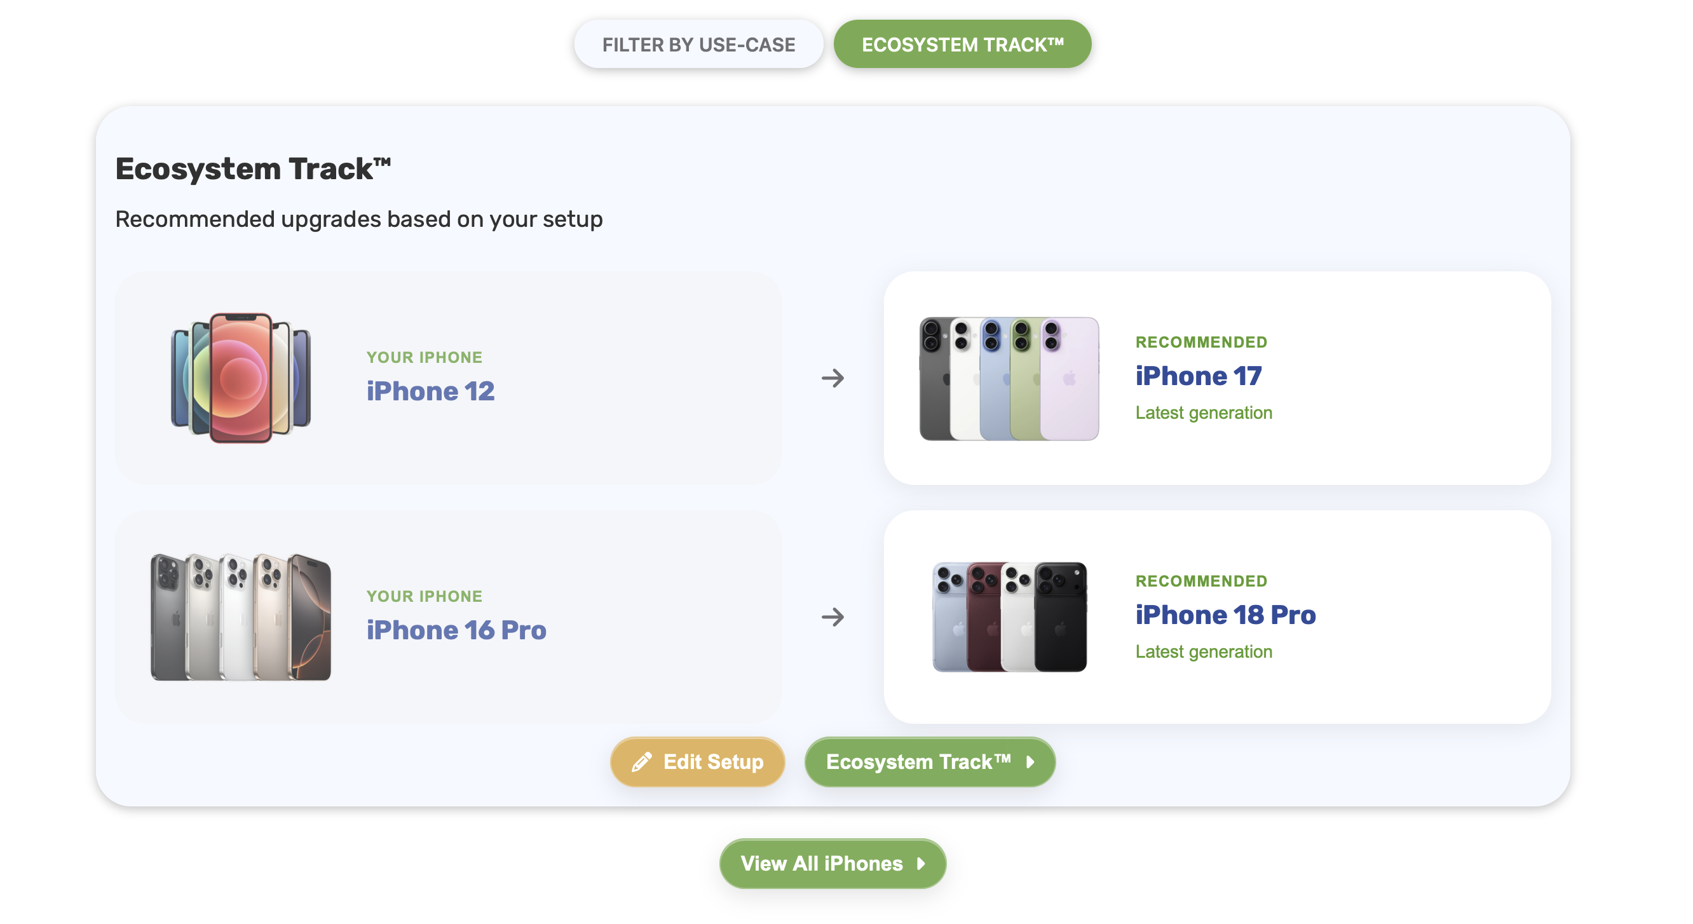Click the caret icon on Ecosystem Track™ button
Screen dimensions: 1693x924
click(x=1031, y=762)
